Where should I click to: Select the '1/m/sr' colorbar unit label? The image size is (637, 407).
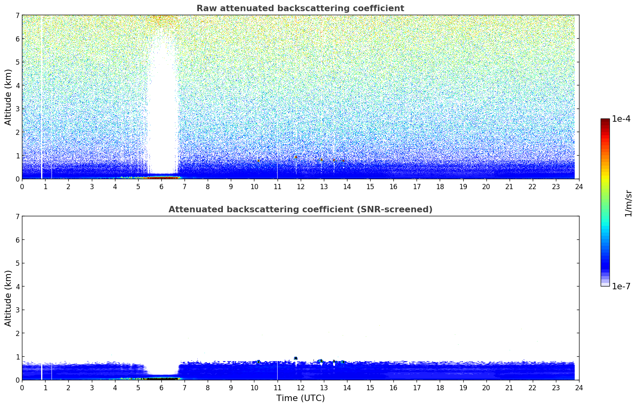point(628,203)
